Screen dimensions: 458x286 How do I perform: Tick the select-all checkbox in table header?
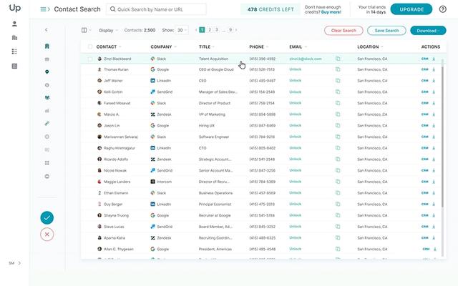pyautogui.click(x=90, y=46)
